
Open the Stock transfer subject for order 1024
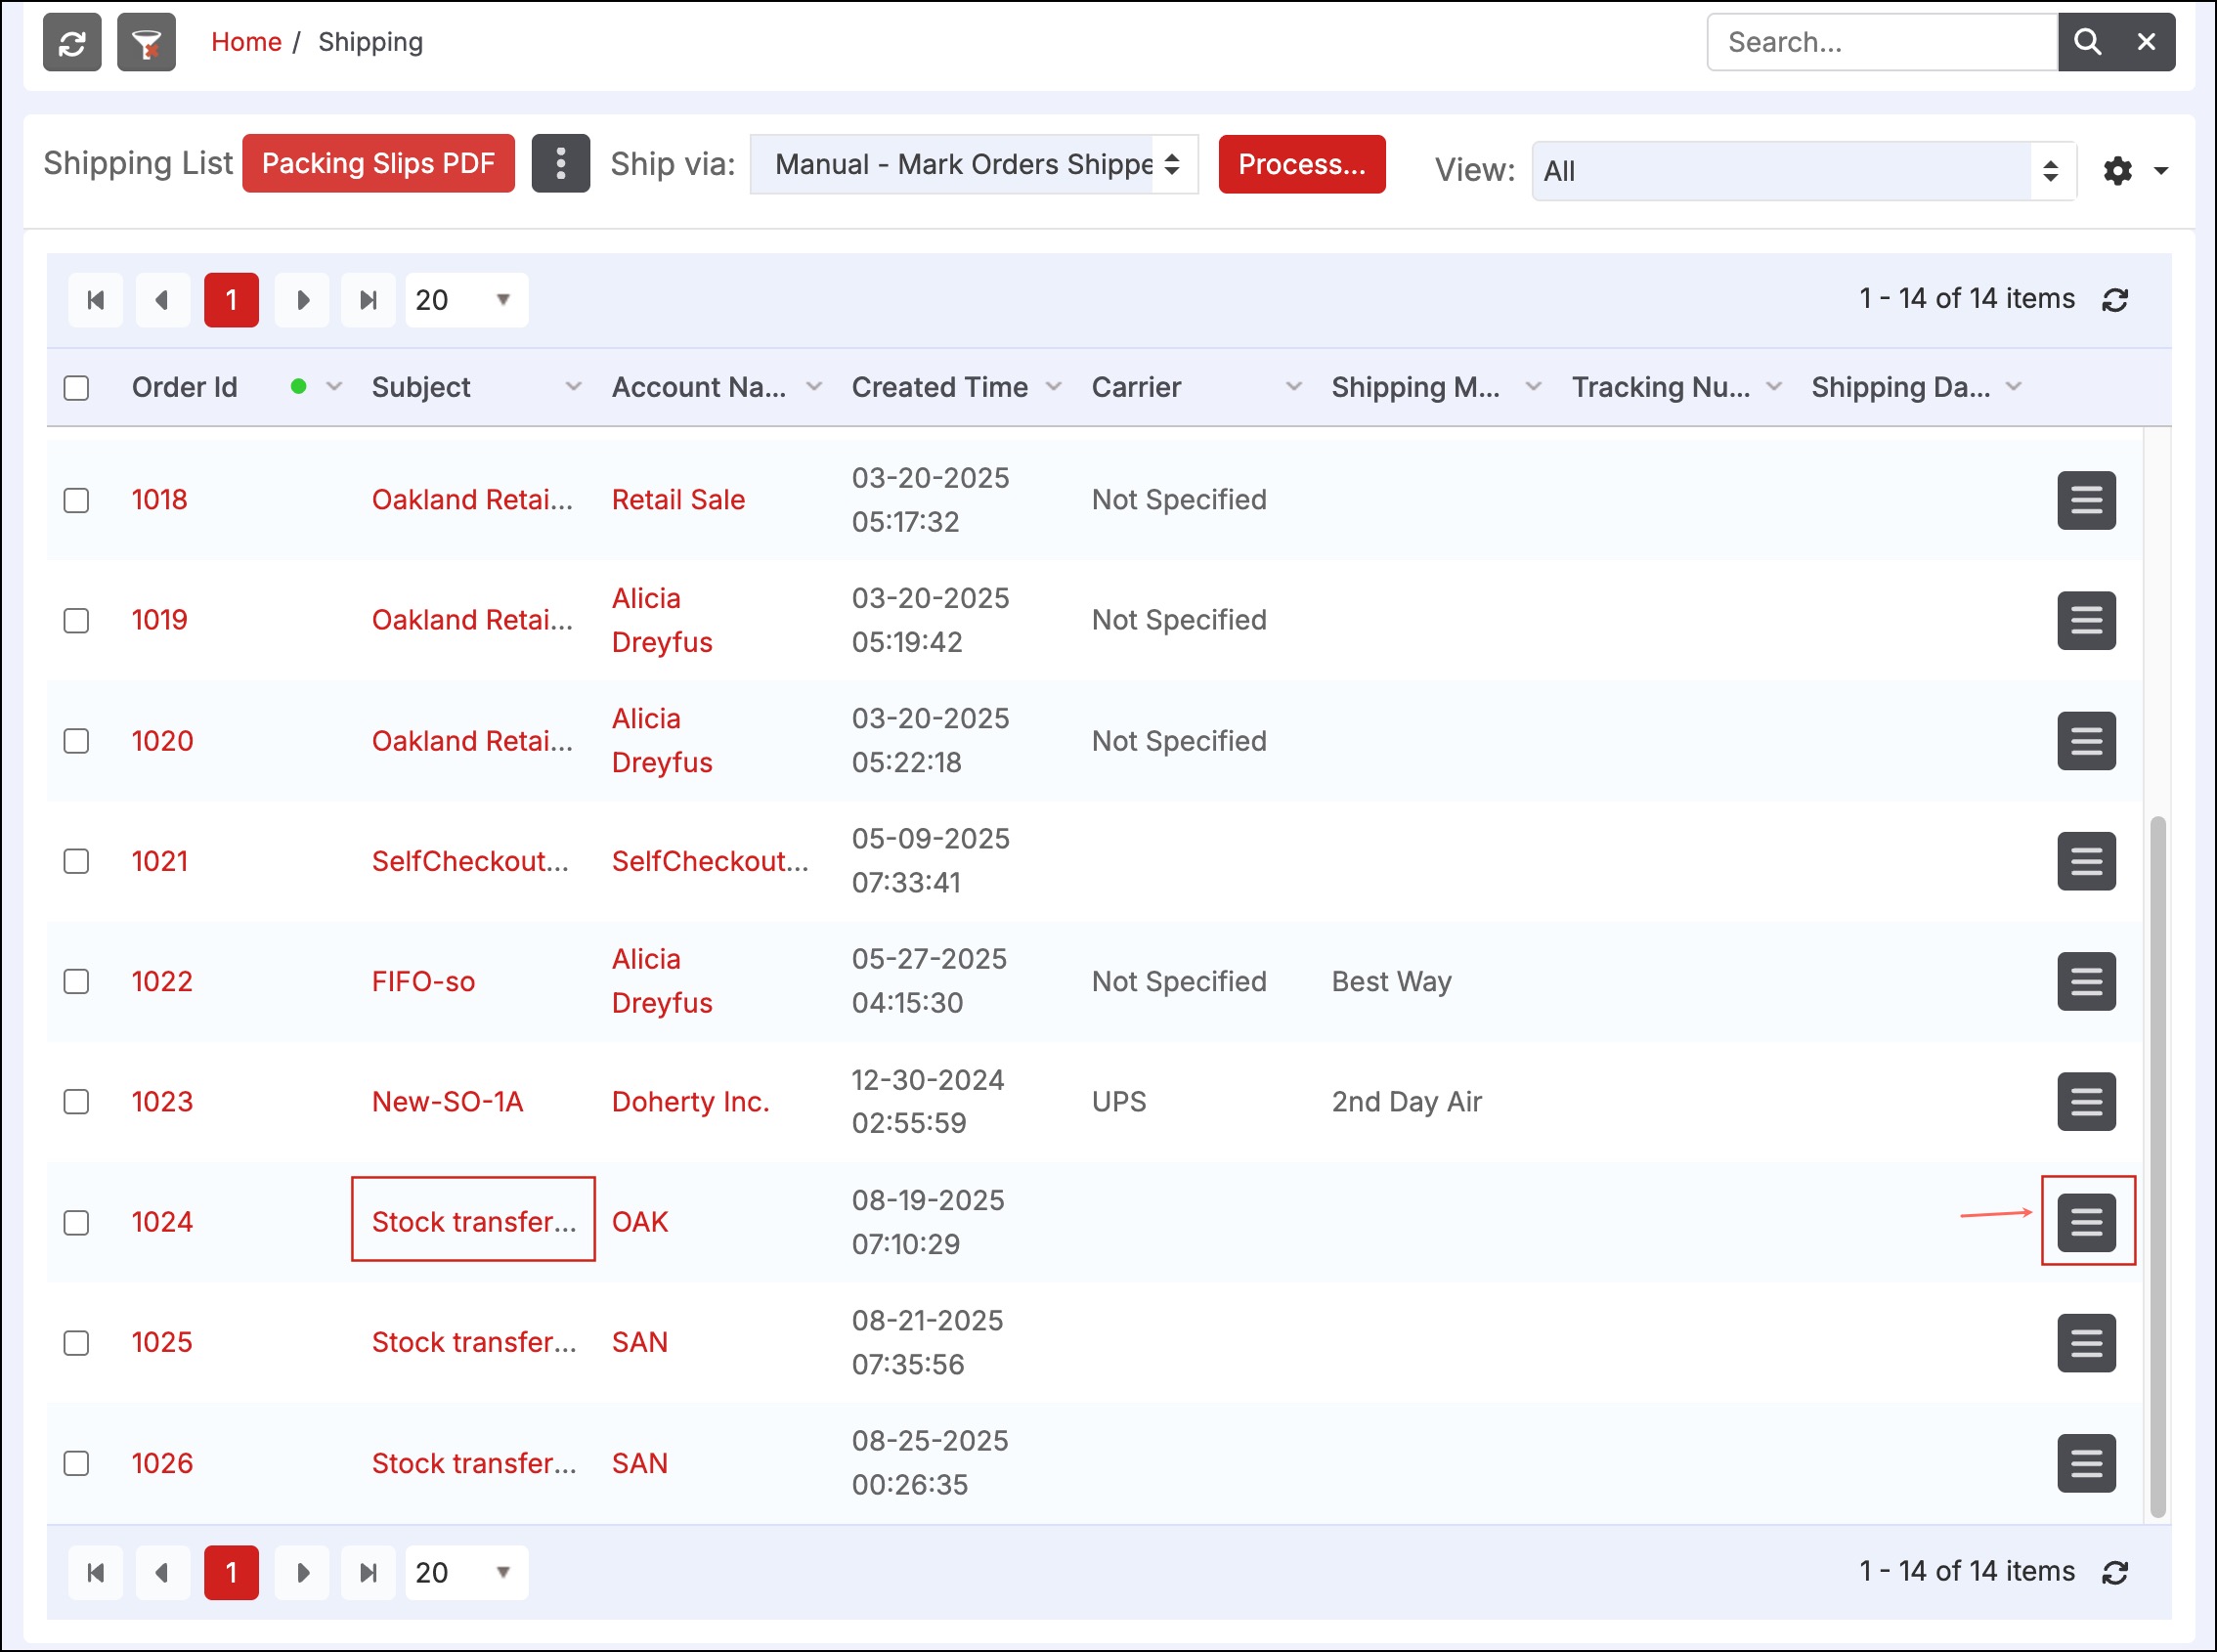tap(474, 1222)
